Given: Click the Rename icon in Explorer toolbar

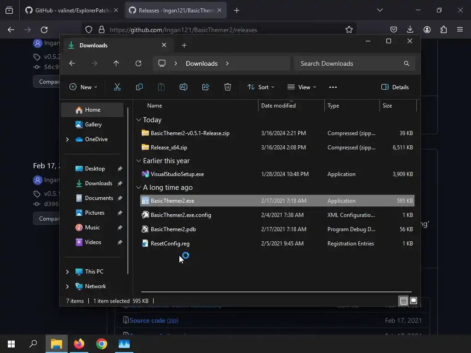Looking at the screenshot, I should [183, 87].
